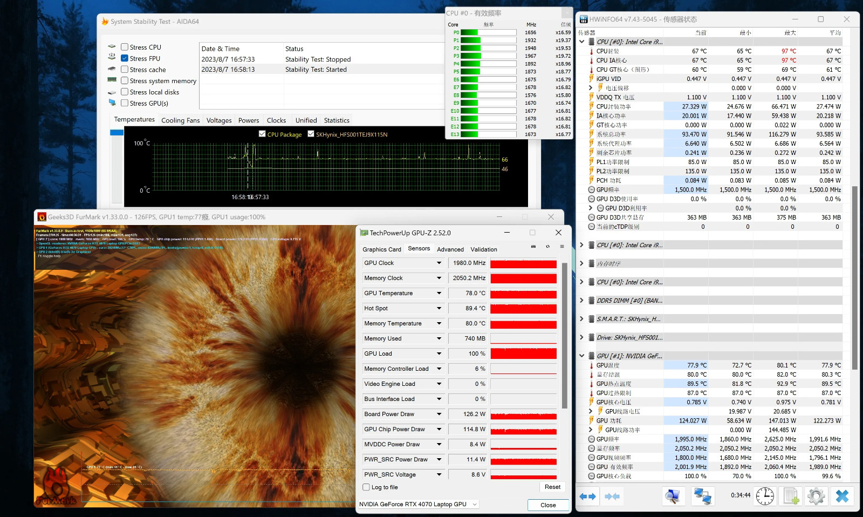
Task: Open Board Power Draw dropdown arrow
Action: pyautogui.click(x=439, y=414)
